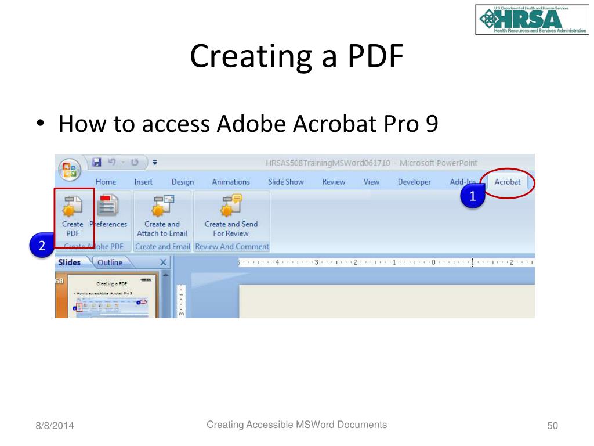Switch to the Outline pane tab
The width and height of the screenshot is (594, 446).
[110, 262]
